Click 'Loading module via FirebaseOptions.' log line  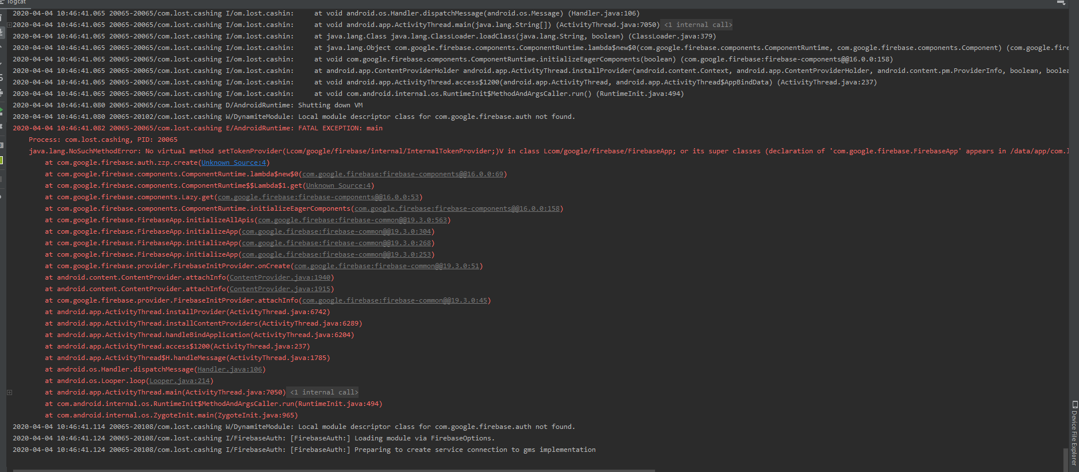point(253,438)
